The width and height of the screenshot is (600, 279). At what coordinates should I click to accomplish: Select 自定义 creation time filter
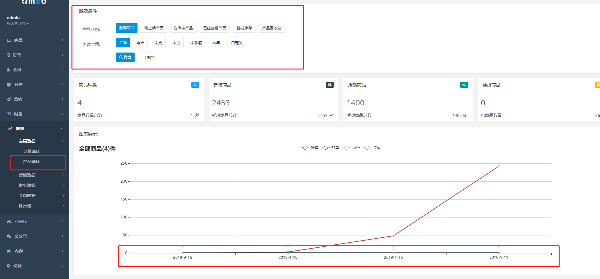click(x=237, y=43)
